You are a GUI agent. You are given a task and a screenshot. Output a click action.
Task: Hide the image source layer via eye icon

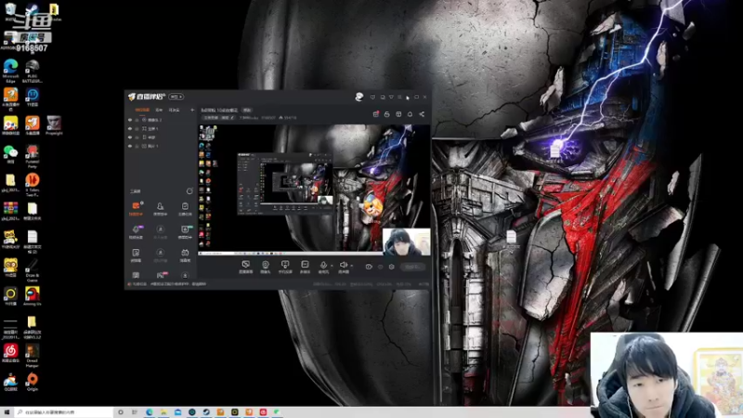pos(130,146)
